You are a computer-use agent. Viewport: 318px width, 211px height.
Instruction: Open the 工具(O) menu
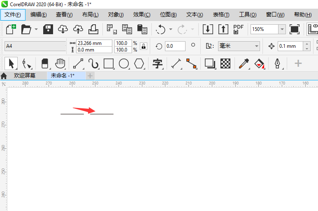(248, 14)
